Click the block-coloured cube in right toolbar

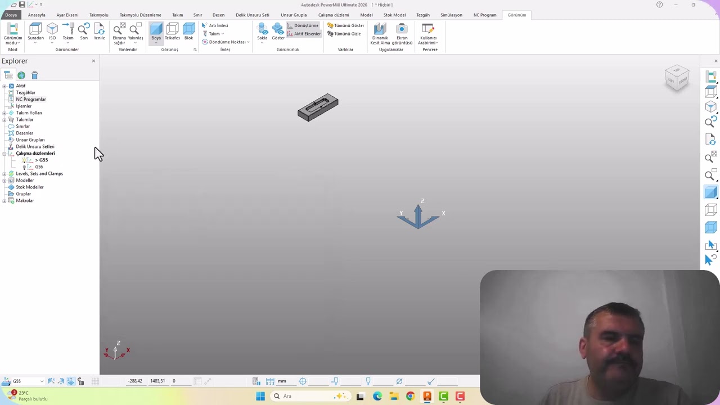click(x=711, y=227)
